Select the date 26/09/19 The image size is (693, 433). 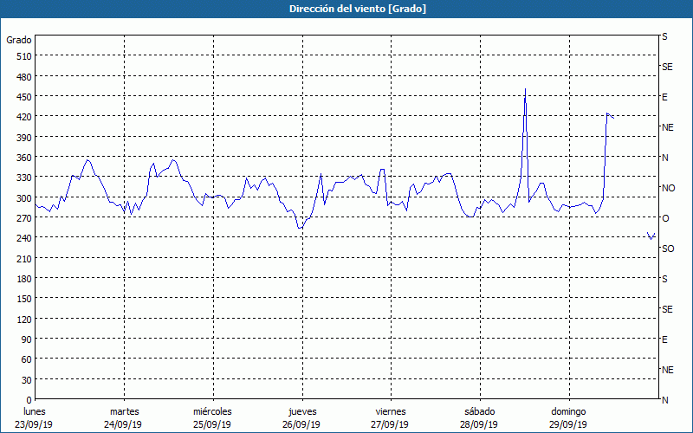pyautogui.click(x=301, y=424)
